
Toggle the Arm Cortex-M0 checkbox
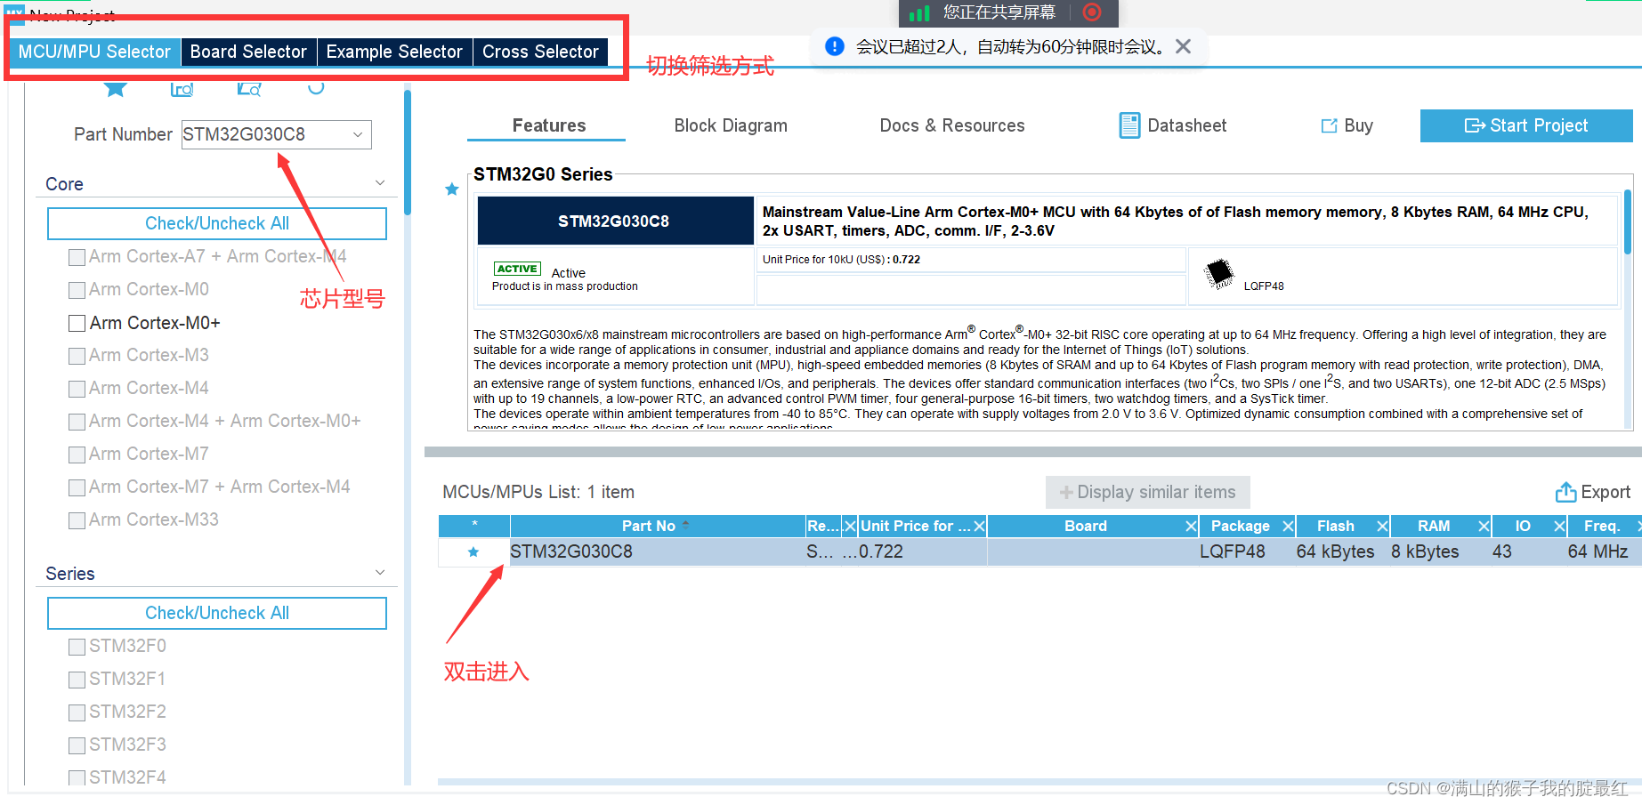(x=77, y=290)
